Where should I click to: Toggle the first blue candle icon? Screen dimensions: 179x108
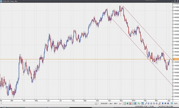pyautogui.click(x=163, y=103)
